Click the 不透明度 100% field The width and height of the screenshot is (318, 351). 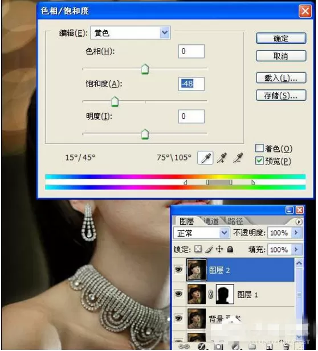pyautogui.click(x=280, y=233)
